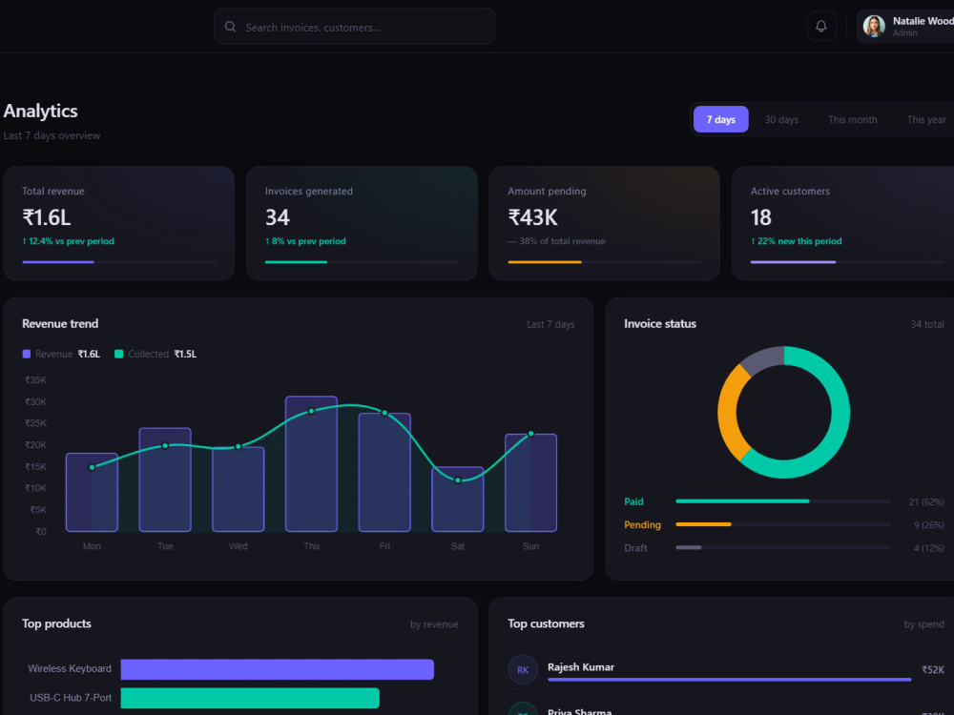The width and height of the screenshot is (954, 715).
Task: Click the USB-C Hub 7-Port bar
Action: (x=250, y=698)
